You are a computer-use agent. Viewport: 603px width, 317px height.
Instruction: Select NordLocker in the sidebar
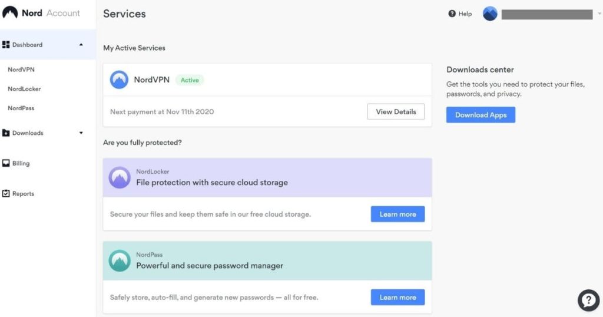[24, 89]
